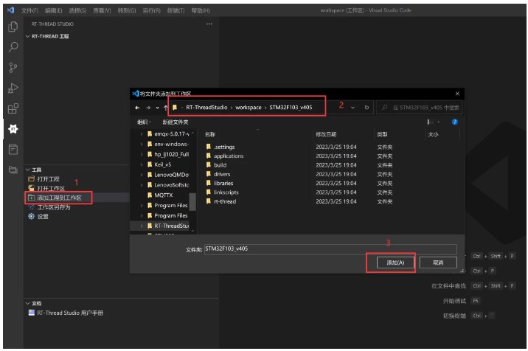
Task: Expand the RT-ThreadStudio tree node
Action: [x=141, y=226]
